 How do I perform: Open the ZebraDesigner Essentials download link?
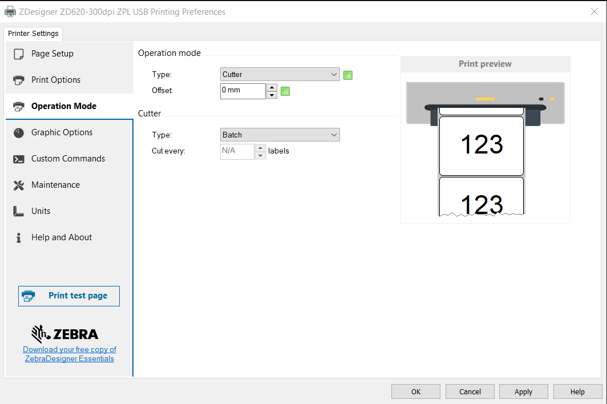coord(70,354)
